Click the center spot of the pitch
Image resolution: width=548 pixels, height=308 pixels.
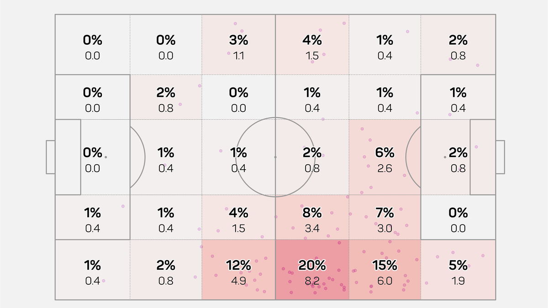tap(275, 157)
